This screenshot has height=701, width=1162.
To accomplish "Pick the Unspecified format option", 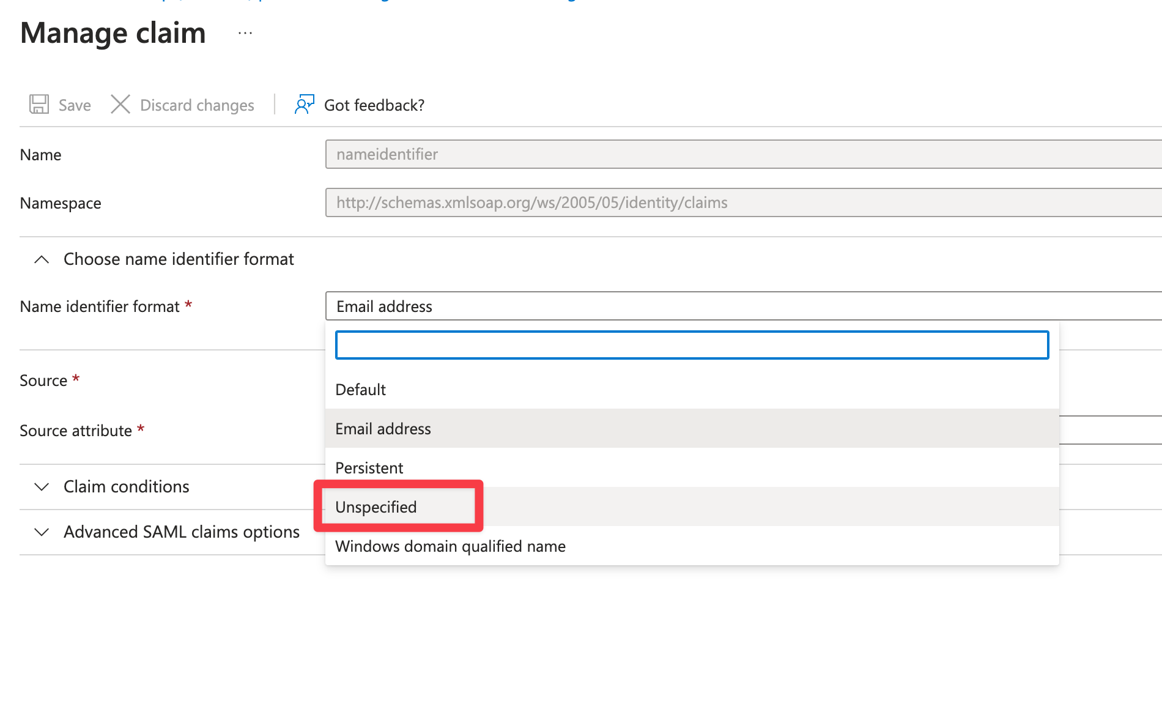I will click(376, 507).
